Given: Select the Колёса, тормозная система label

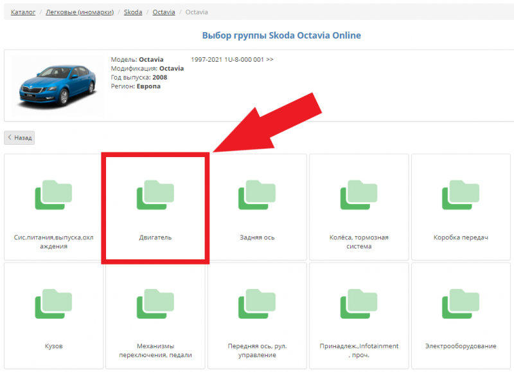Looking at the screenshot, I should (359, 241).
